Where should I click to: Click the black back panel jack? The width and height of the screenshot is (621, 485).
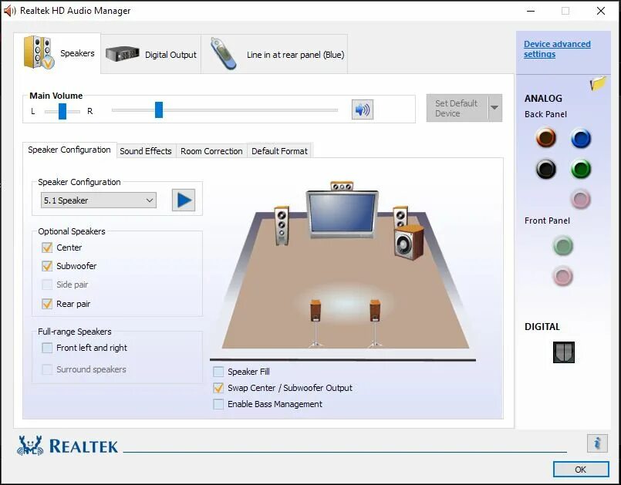[x=546, y=169]
